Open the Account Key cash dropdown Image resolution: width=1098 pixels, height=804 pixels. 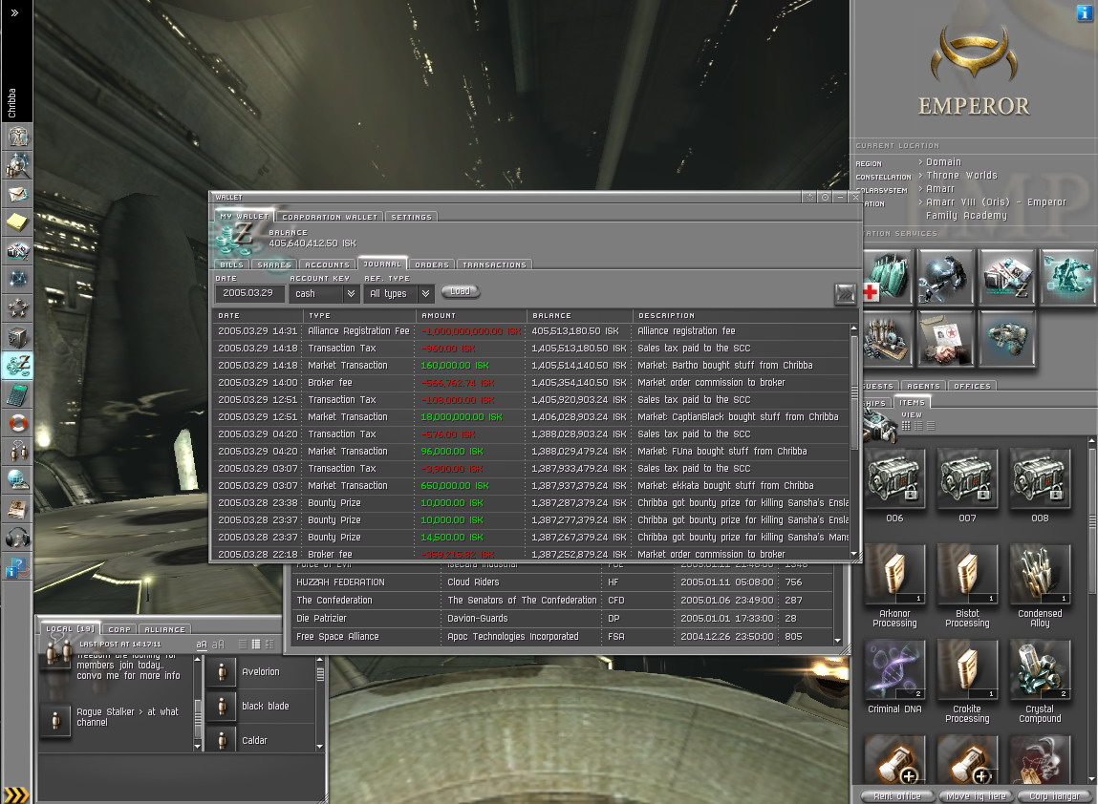(351, 294)
